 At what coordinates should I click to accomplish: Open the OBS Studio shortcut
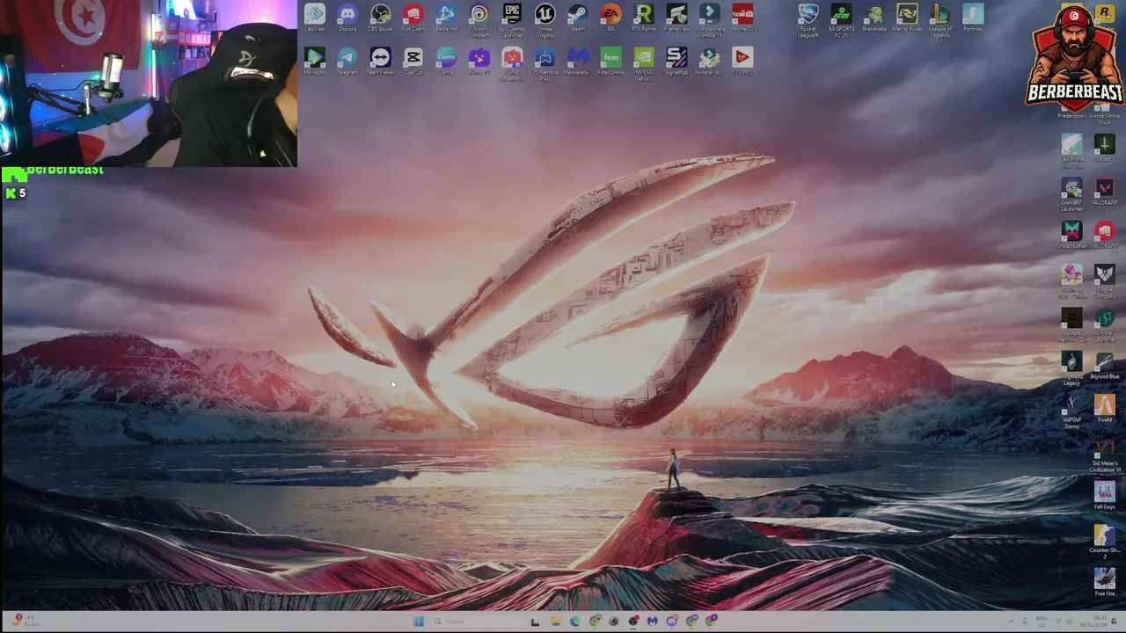(380, 18)
